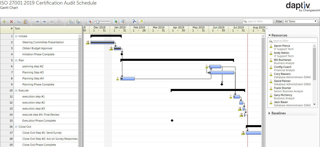Adjust the timeline zoom slider handle

98,22
